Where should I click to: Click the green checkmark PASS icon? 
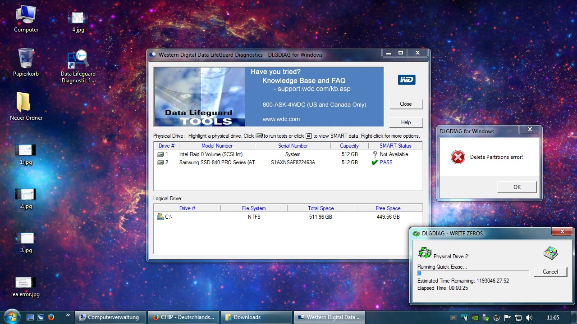[375, 162]
